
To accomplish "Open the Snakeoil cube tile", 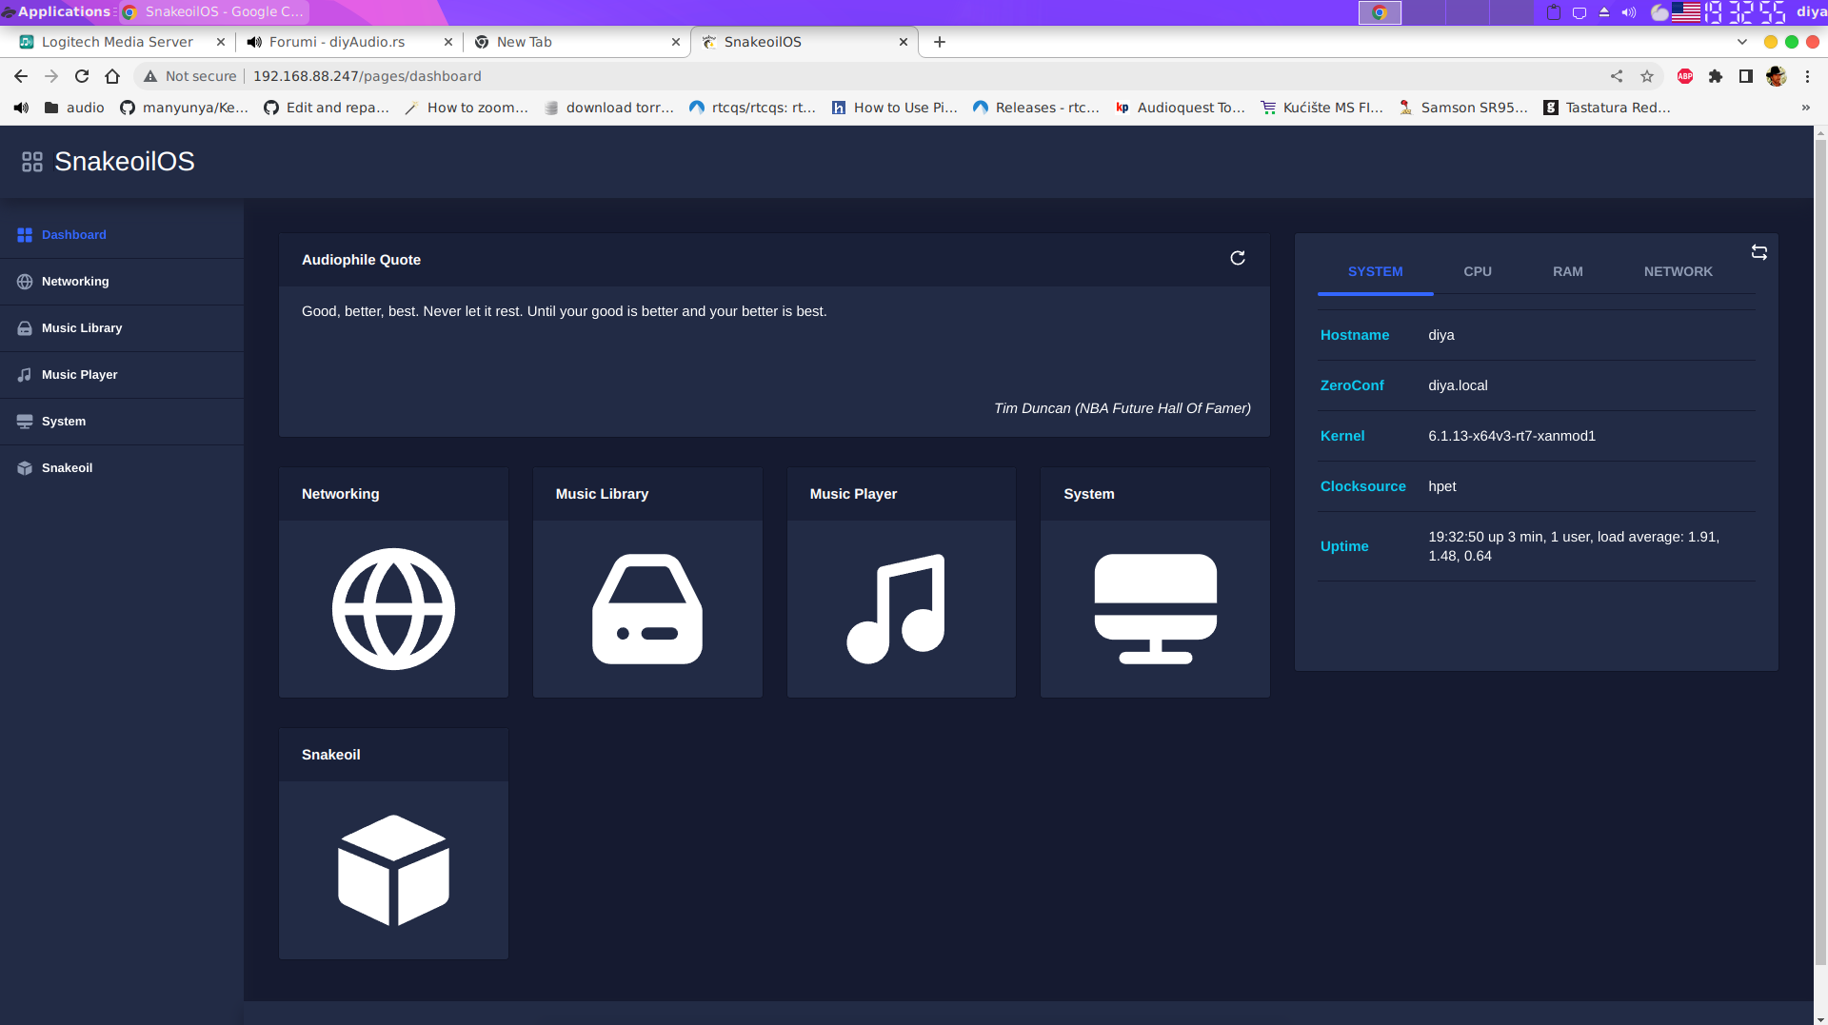I will 393,870.
